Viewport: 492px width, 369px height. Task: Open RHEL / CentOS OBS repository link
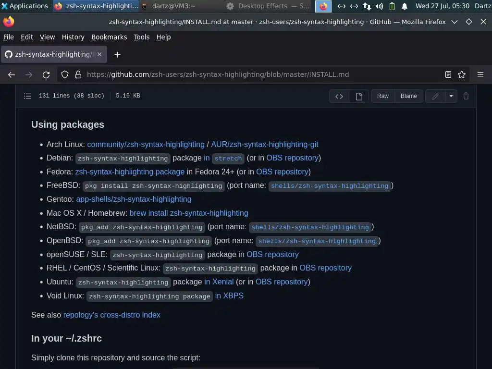click(x=325, y=268)
